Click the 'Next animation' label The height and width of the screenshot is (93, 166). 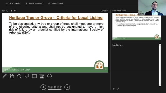coord(119,11)
